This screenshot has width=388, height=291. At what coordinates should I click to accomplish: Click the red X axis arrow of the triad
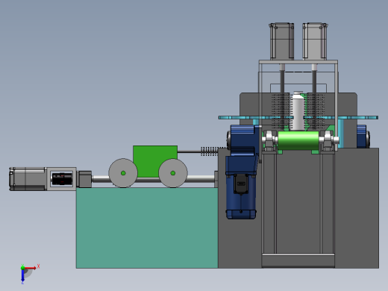(31, 268)
